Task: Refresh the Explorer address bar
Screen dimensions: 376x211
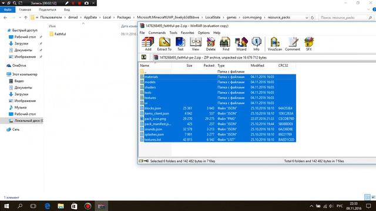Action: (x=312, y=18)
